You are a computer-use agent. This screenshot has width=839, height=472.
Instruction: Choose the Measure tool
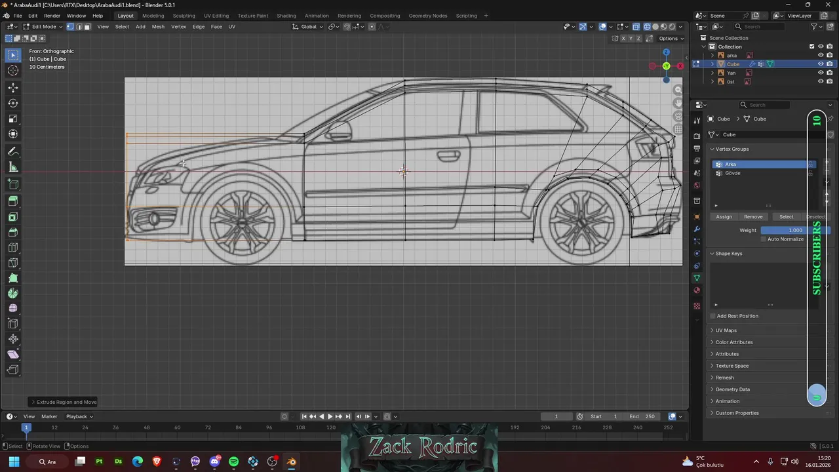pyautogui.click(x=13, y=167)
